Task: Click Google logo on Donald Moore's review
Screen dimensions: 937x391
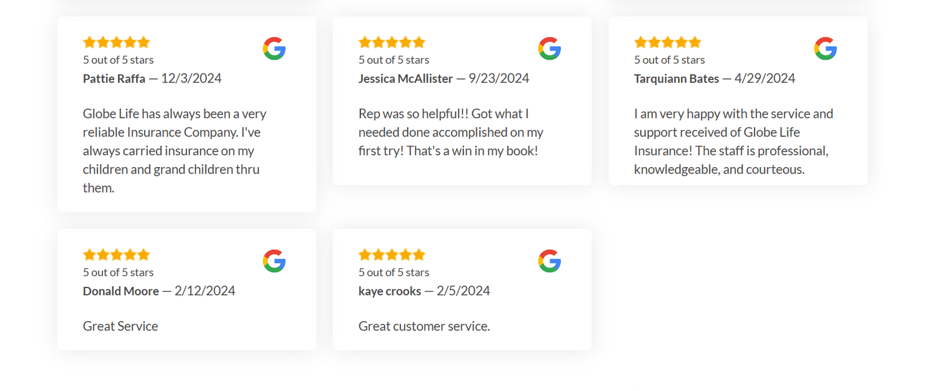Action: [274, 261]
